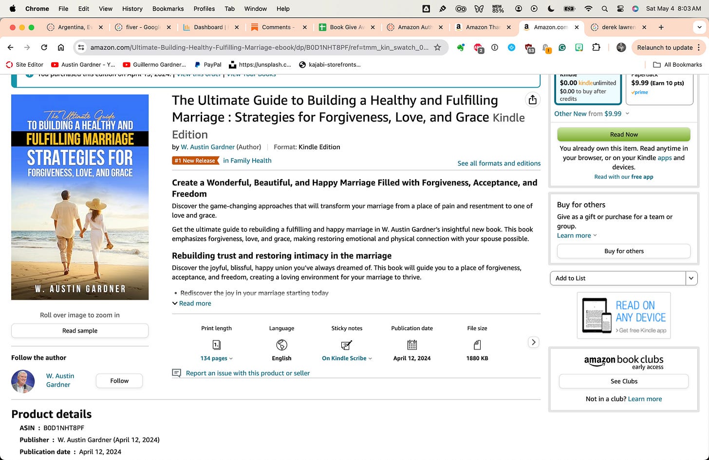Open the Chrome History menu

(x=132, y=8)
